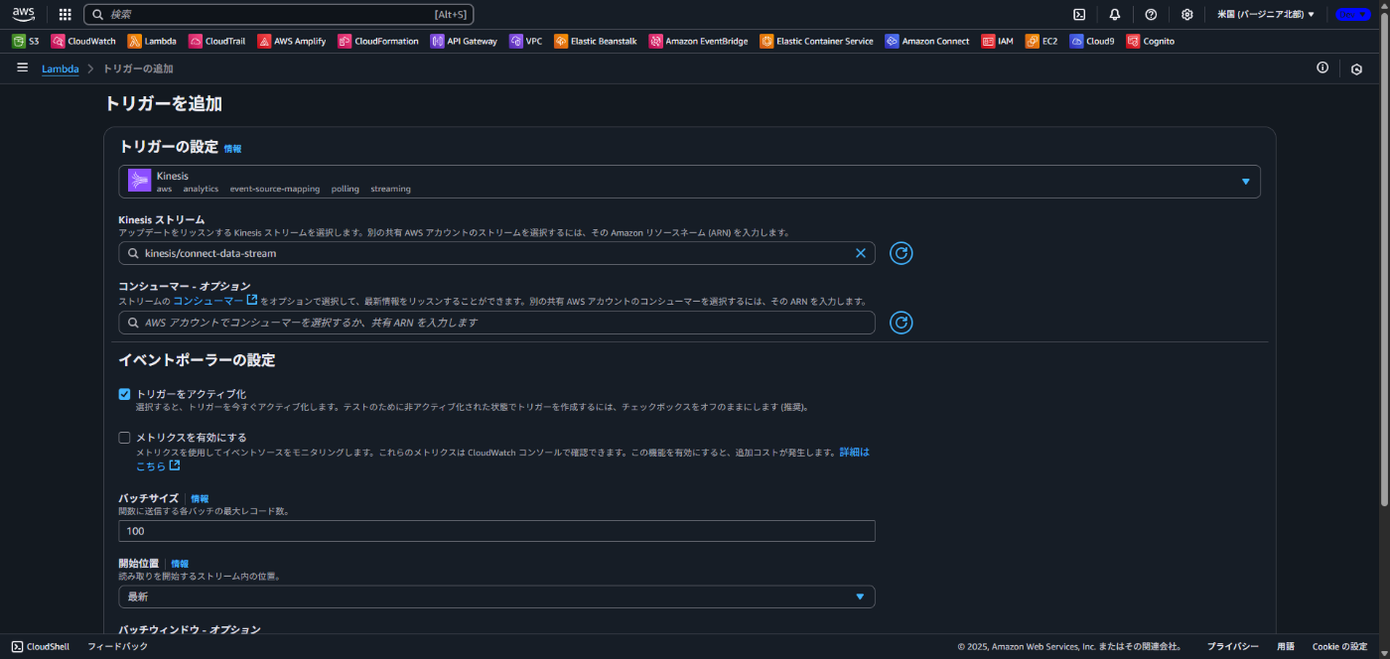Viewport: 1390px width, 659px height.
Task: Open CloudTrail favorite shortcut
Action: coord(217,41)
